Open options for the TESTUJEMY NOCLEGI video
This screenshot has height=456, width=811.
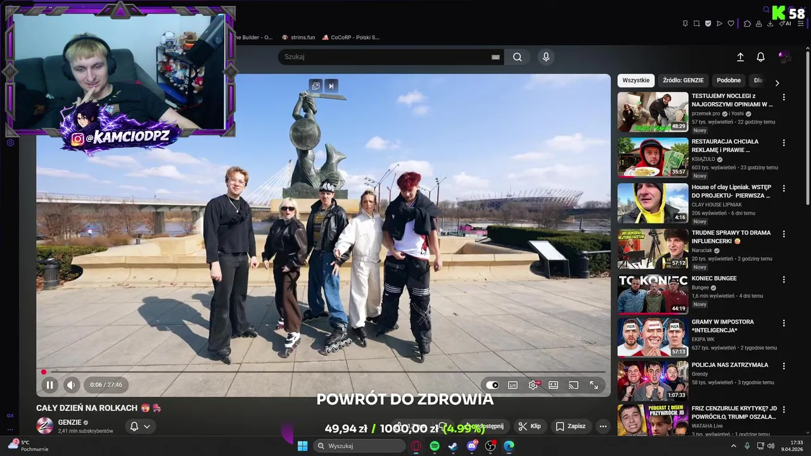(784, 97)
